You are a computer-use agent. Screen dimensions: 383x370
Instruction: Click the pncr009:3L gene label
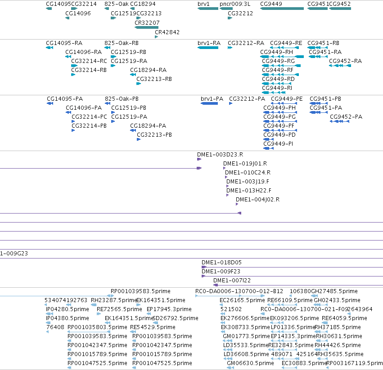235,4
